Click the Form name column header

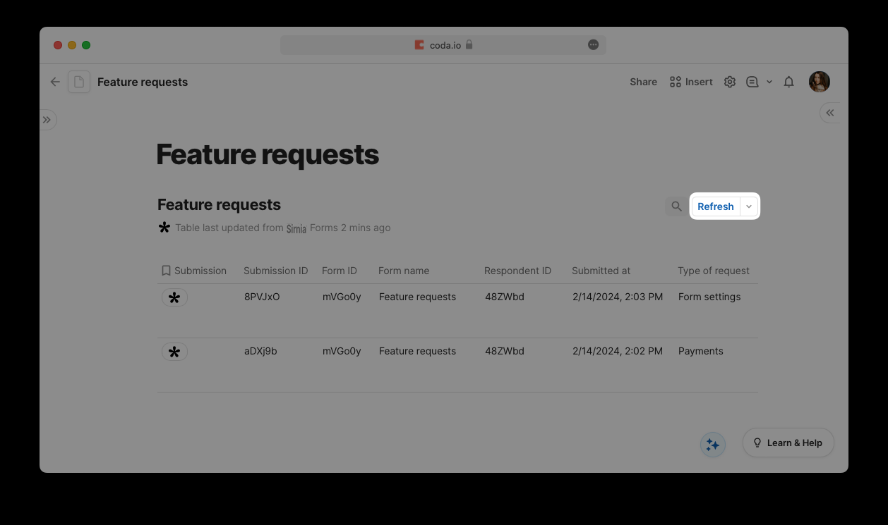[404, 271]
